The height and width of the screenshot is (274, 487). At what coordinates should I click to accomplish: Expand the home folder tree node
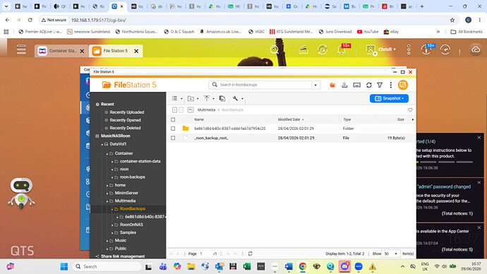click(x=107, y=186)
